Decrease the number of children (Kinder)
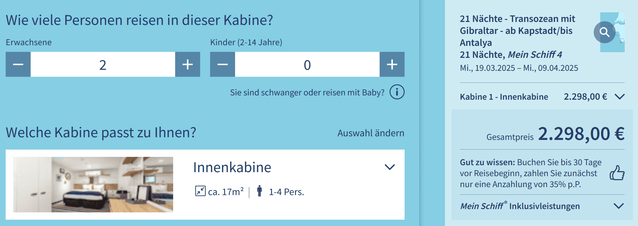 click(x=222, y=64)
